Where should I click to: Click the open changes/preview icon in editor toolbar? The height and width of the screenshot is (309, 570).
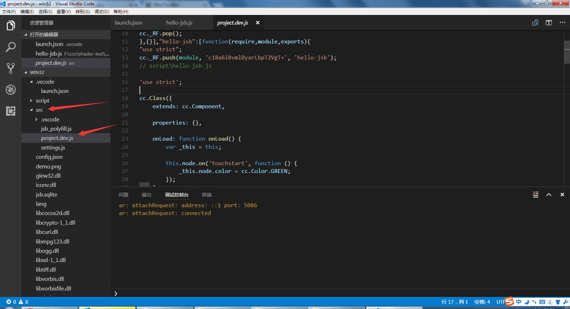click(535, 23)
